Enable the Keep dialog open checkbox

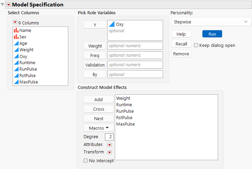coord(196,45)
